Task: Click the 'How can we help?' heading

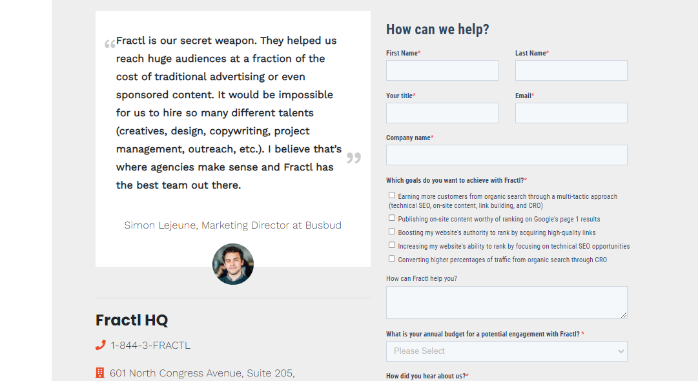Action: (x=438, y=29)
